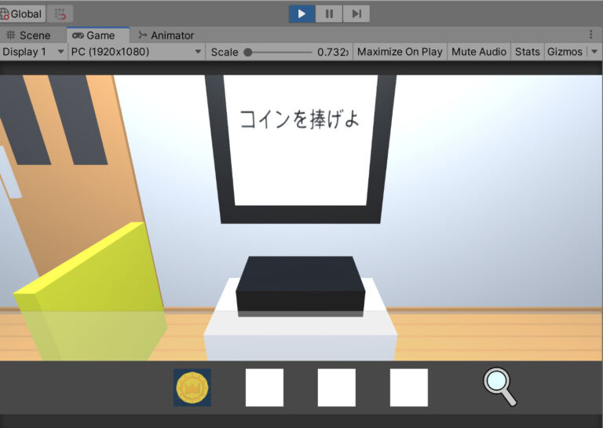Toggle Global handle rotation button
The width and height of the screenshot is (603, 428).
click(x=22, y=14)
